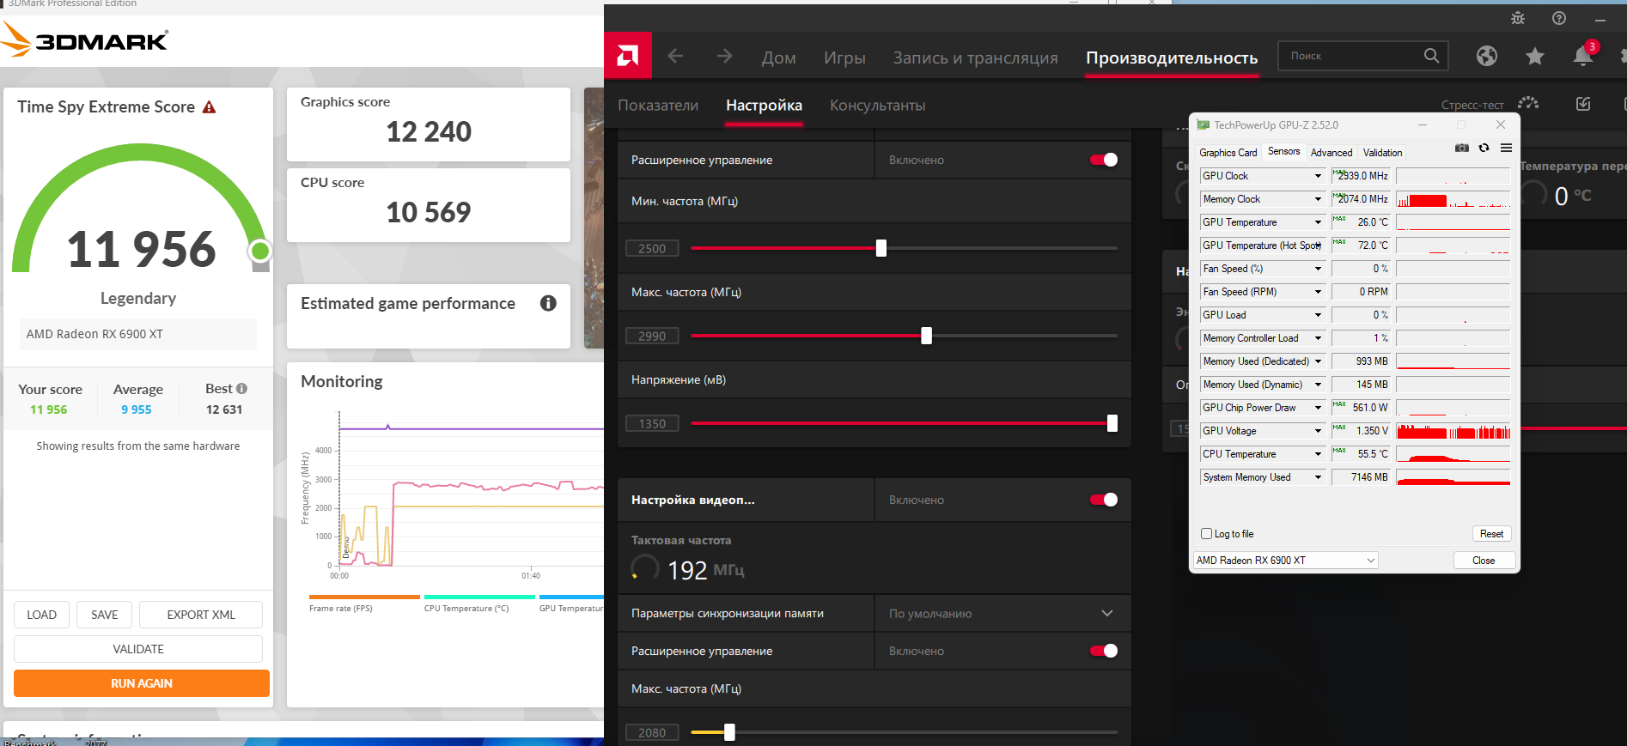Open the Запись и трансляция tab
Screen dimensions: 1627x746
975,58
